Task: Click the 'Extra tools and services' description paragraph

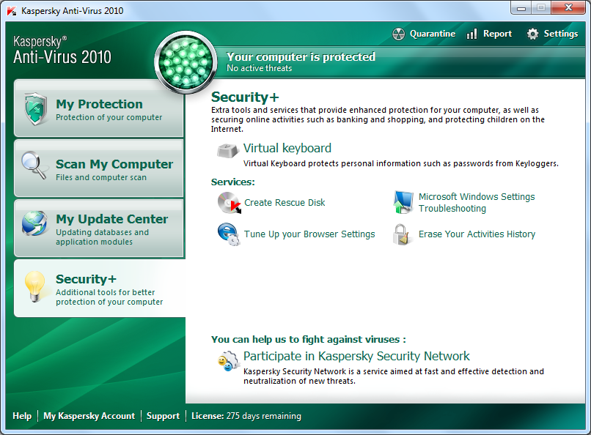Action: click(x=378, y=119)
